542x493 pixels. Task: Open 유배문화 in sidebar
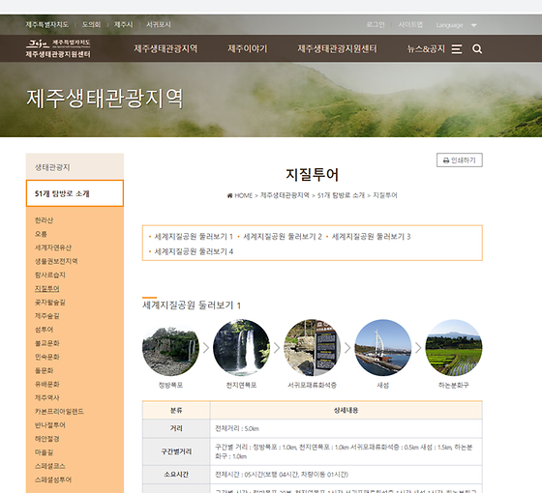point(47,385)
